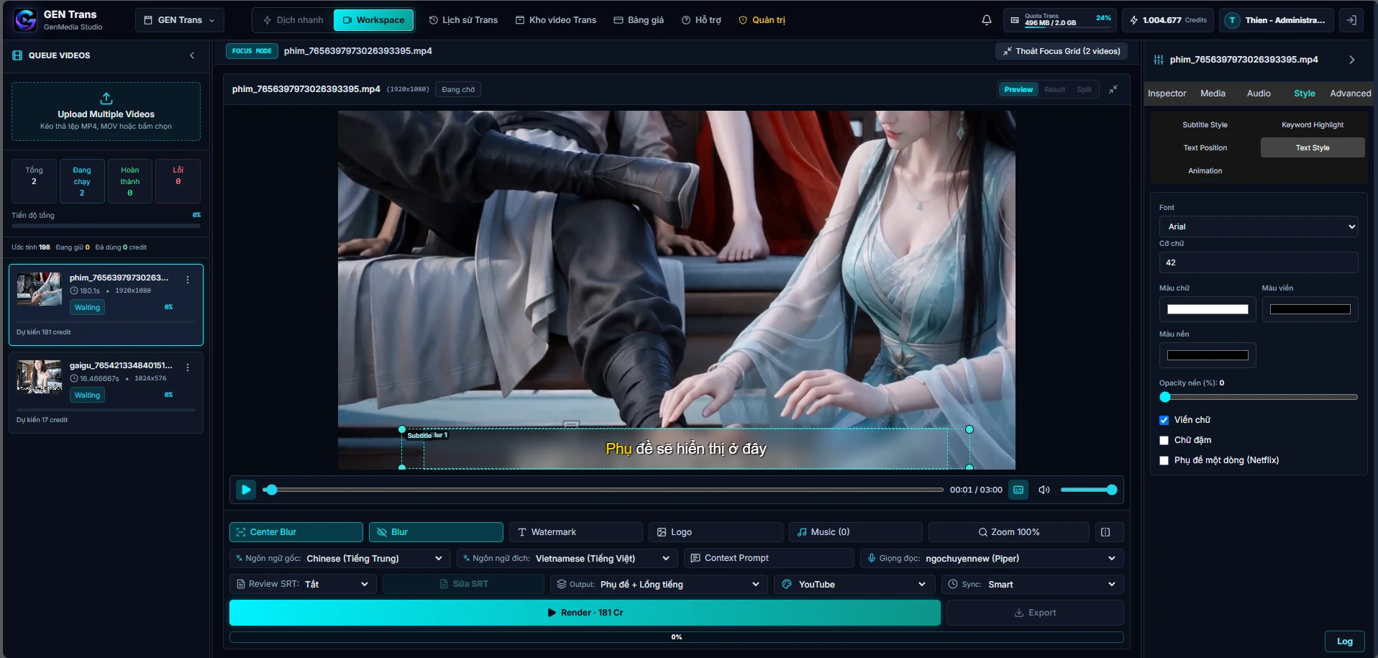
Task: Open Kho video Trans menu
Action: pos(556,20)
